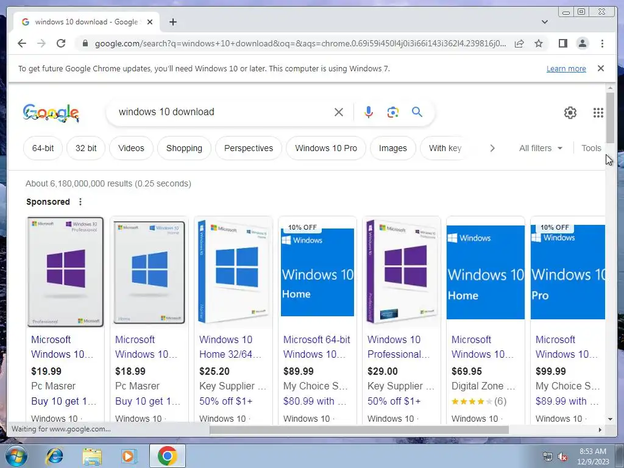This screenshot has width=624, height=468.
Task: Show more filter chips with right chevron
Action: (492, 148)
